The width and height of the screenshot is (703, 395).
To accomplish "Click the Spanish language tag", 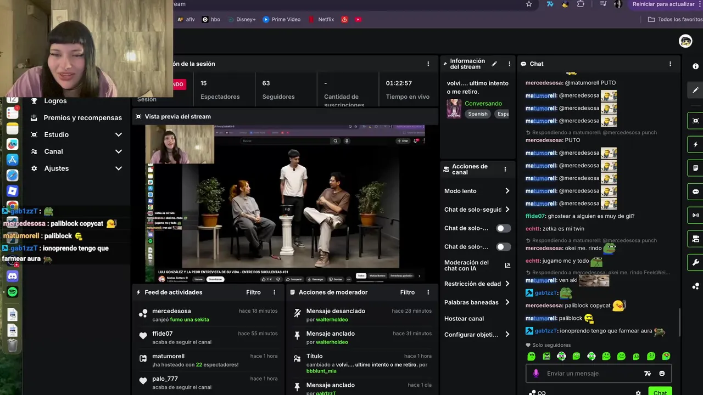I will [x=478, y=114].
